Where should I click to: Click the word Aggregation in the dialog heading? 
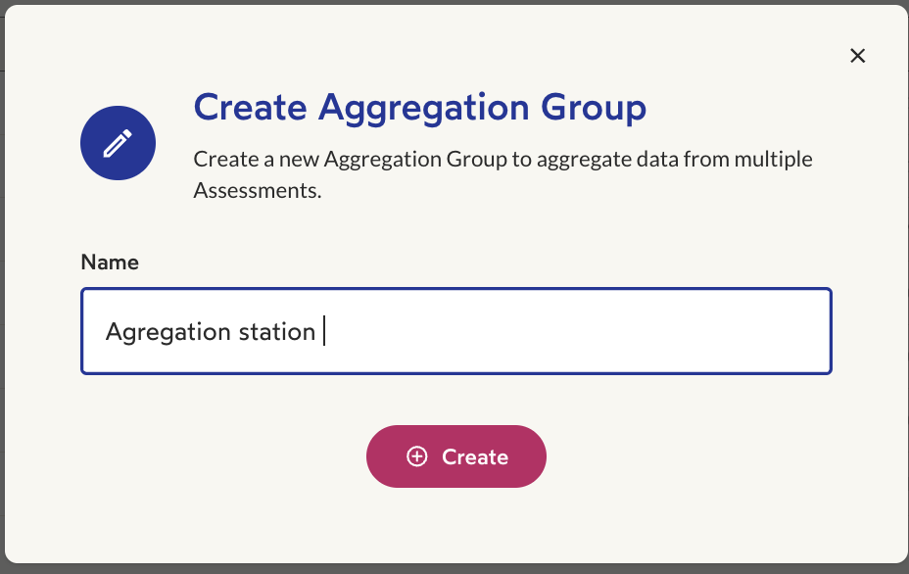424,110
